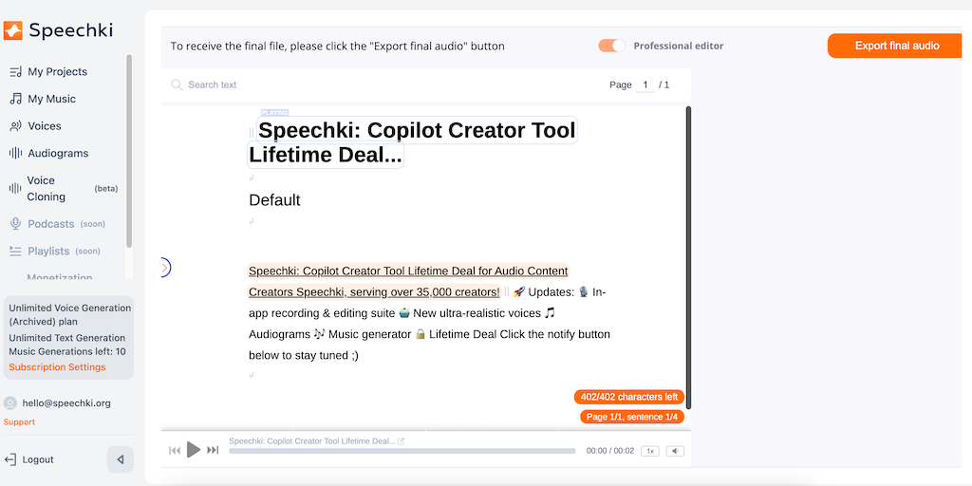The image size is (972, 486).
Task: Click Podcasts microphone icon
Action: tap(15, 224)
